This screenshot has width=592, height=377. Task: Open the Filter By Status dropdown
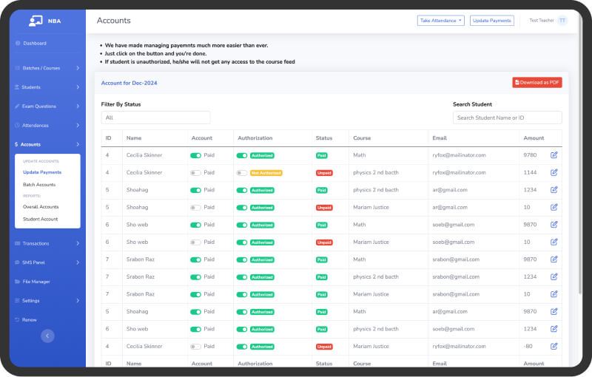point(155,118)
